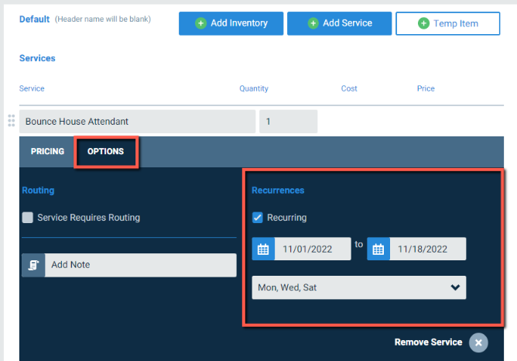Click the Remove Service X icon

pos(478,342)
